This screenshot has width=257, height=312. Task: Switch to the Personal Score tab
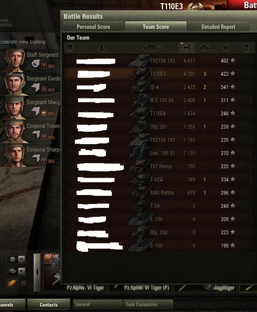click(x=94, y=27)
